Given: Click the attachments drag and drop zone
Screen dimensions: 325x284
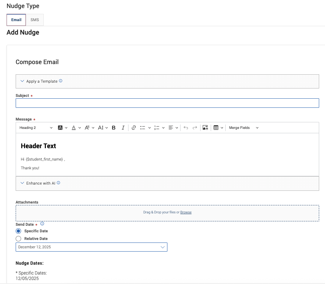Looking at the screenshot, I should pyautogui.click(x=167, y=213).
